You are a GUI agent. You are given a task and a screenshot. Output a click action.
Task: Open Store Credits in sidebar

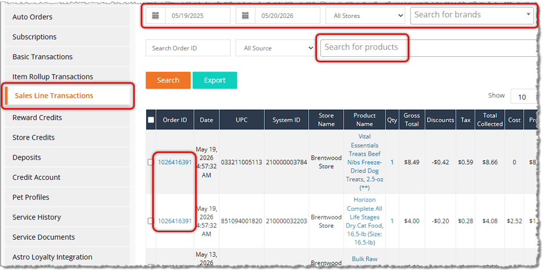click(x=67, y=138)
